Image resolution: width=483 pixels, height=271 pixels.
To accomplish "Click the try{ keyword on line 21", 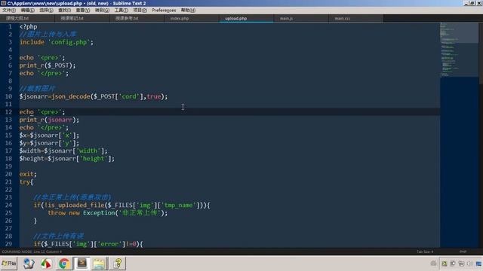I will point(26,182).
